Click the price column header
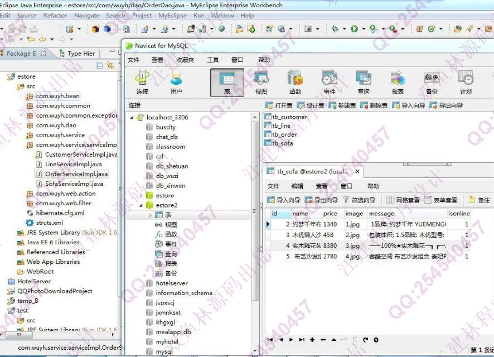 point(332,213)
